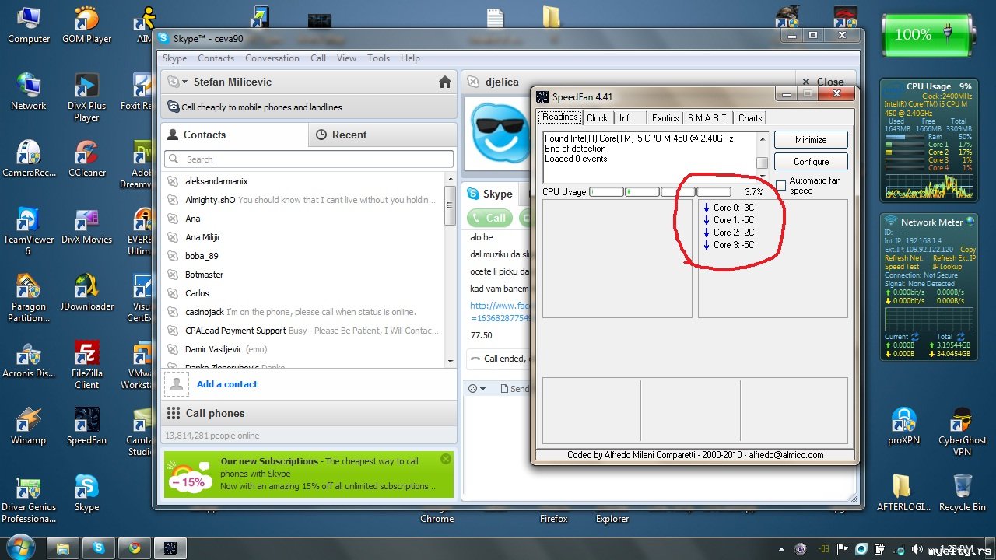Launch SpeedFan desktop shortcut
996x560 pixels.
[x=86, y=426]
